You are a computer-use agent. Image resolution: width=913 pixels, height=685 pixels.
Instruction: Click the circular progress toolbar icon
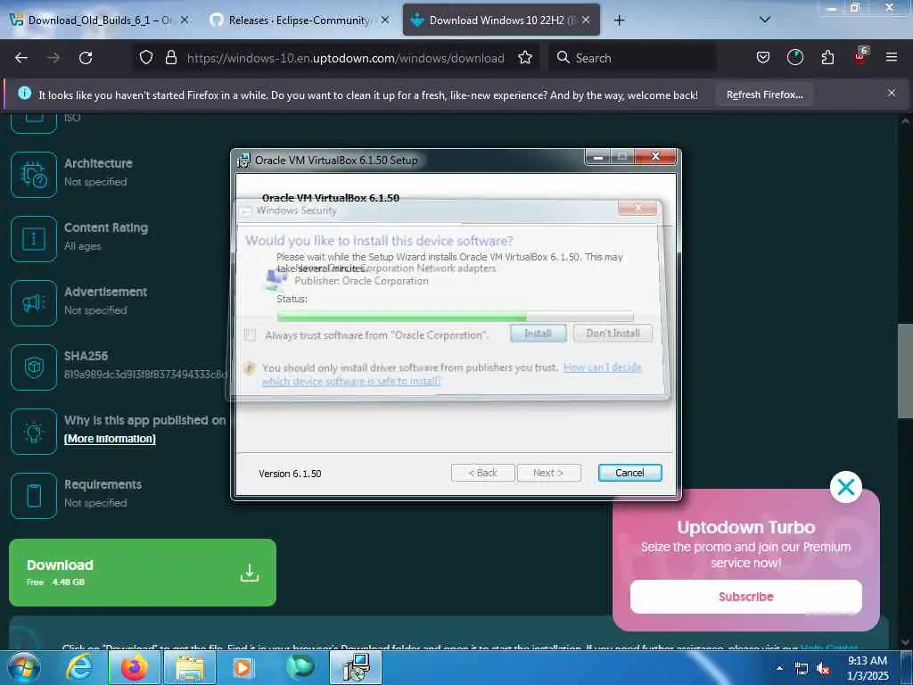[x=794, y=57]
